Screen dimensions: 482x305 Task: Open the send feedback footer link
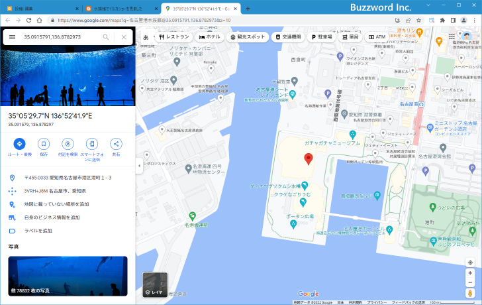point(409,302)
